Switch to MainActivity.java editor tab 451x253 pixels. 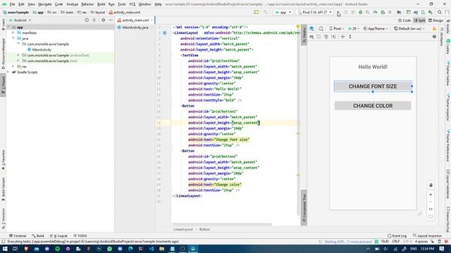135,27
